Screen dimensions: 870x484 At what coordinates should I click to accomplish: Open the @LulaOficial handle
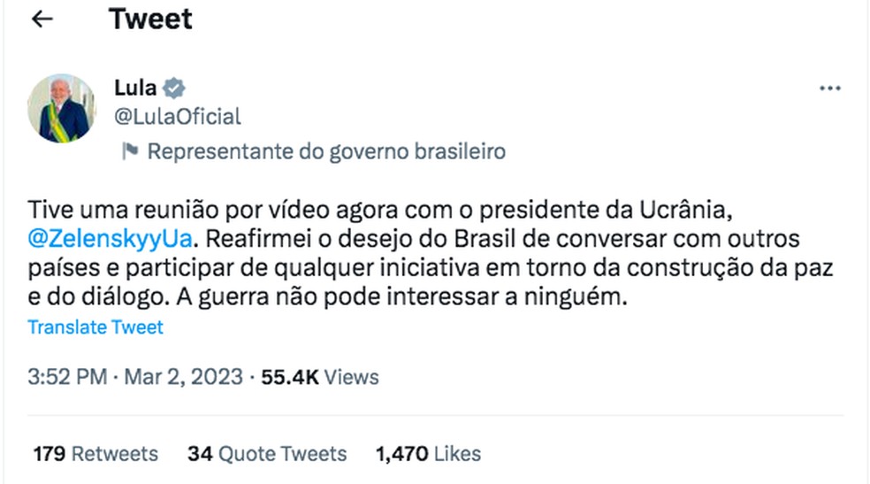point(177,117)
